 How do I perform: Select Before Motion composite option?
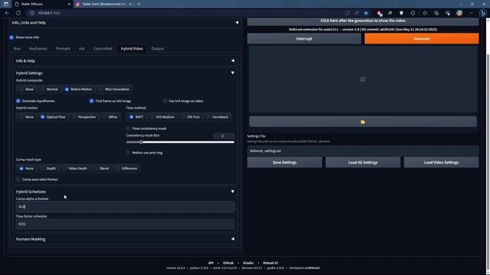pos(78,89)
